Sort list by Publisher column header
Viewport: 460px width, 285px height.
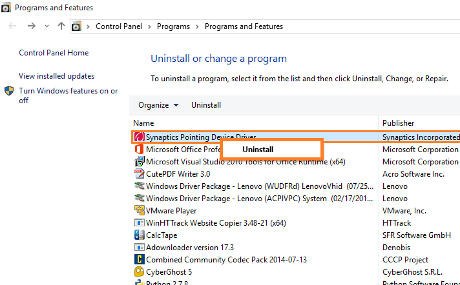tap(399, 123)
